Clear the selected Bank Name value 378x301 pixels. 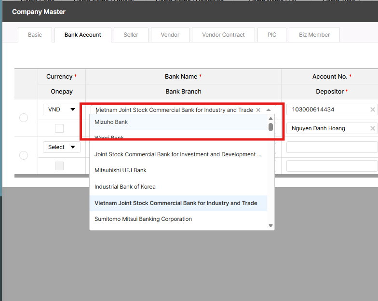click(x=258, y=110)
